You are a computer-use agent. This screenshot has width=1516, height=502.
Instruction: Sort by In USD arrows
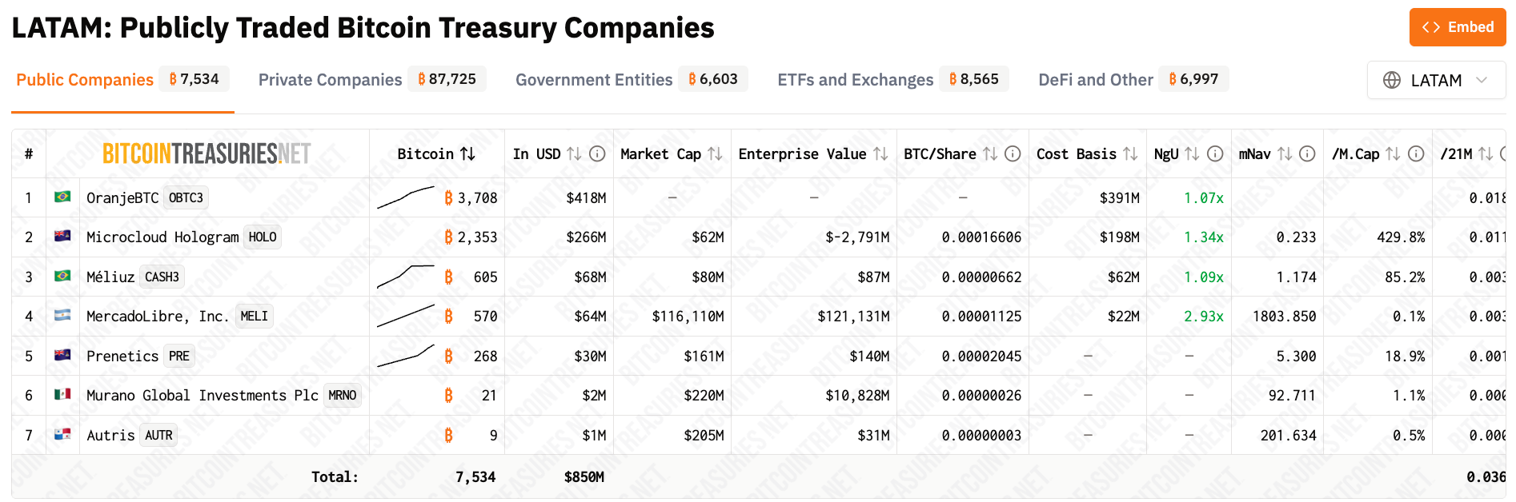tap(574, 153)
